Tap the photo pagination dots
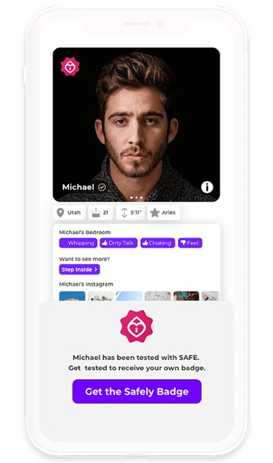 click(136, 198)
